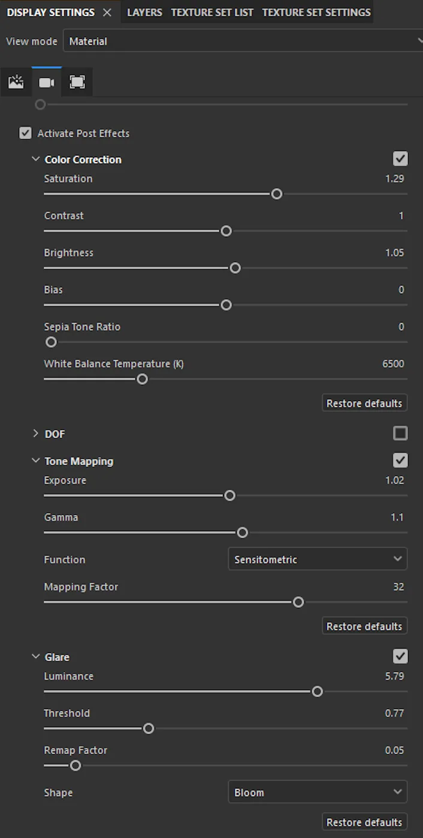Collapse the Tone Mapping section

tap(35, 461)
